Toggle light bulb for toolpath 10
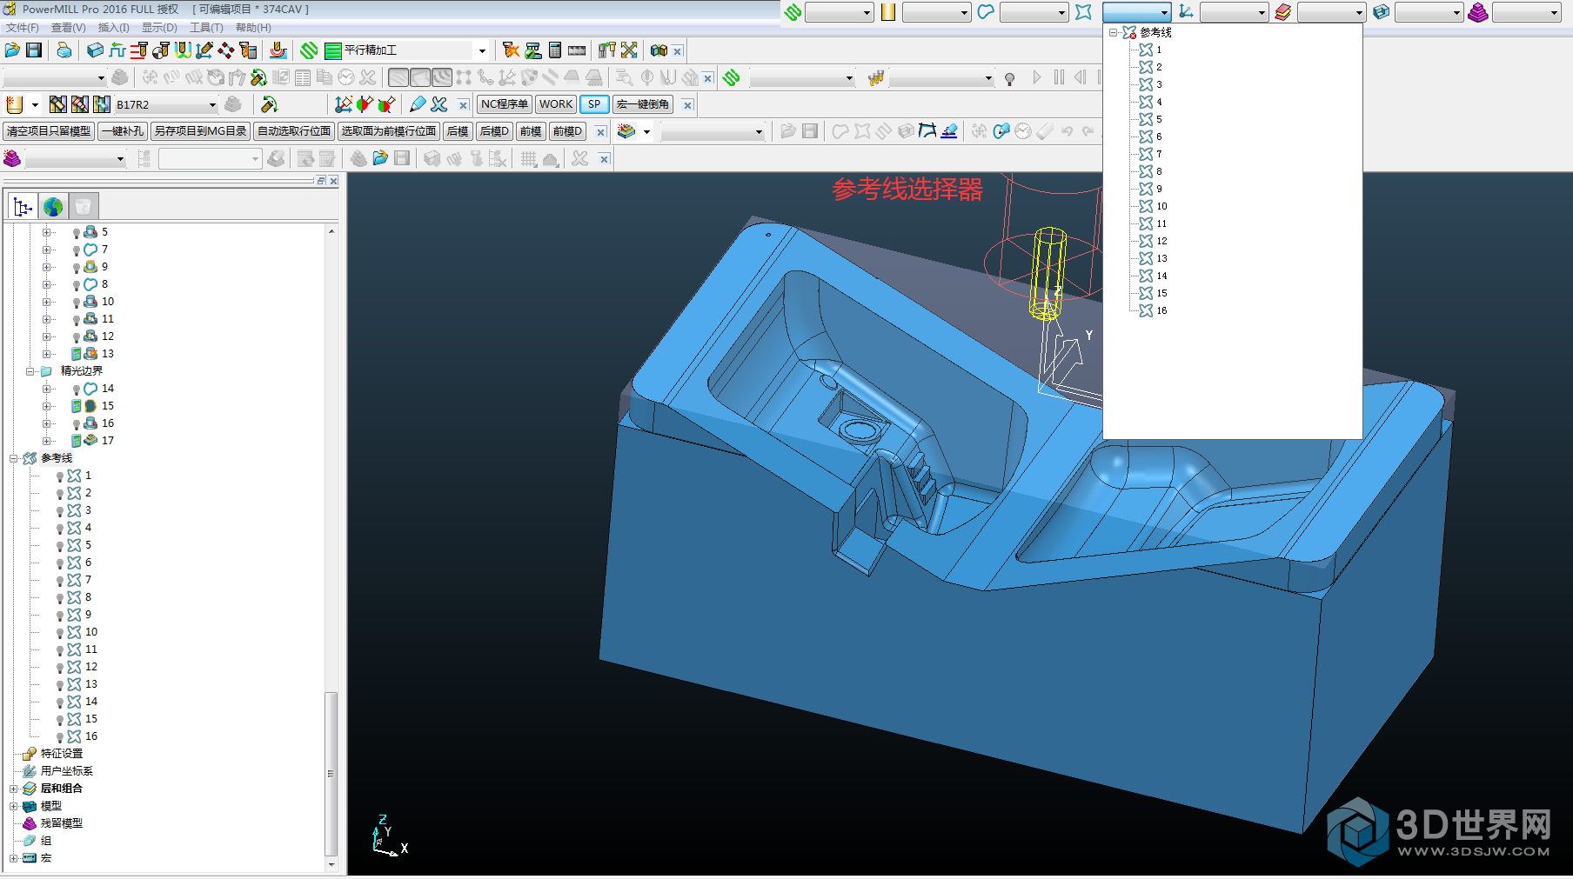The width and height of the screenshot is (1573, 879). (x=76, y=303)
